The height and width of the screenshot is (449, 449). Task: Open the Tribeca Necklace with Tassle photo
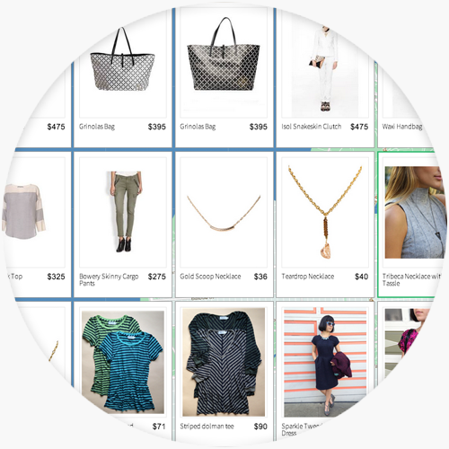pos(415,212)
